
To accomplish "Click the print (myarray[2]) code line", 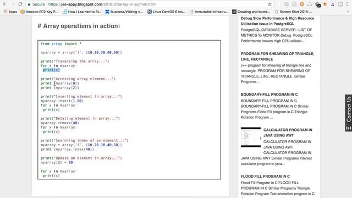I will 60,87.
